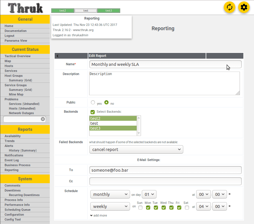Open the yellow gear preferences icon
254x224 pixels.
point(244,7)
